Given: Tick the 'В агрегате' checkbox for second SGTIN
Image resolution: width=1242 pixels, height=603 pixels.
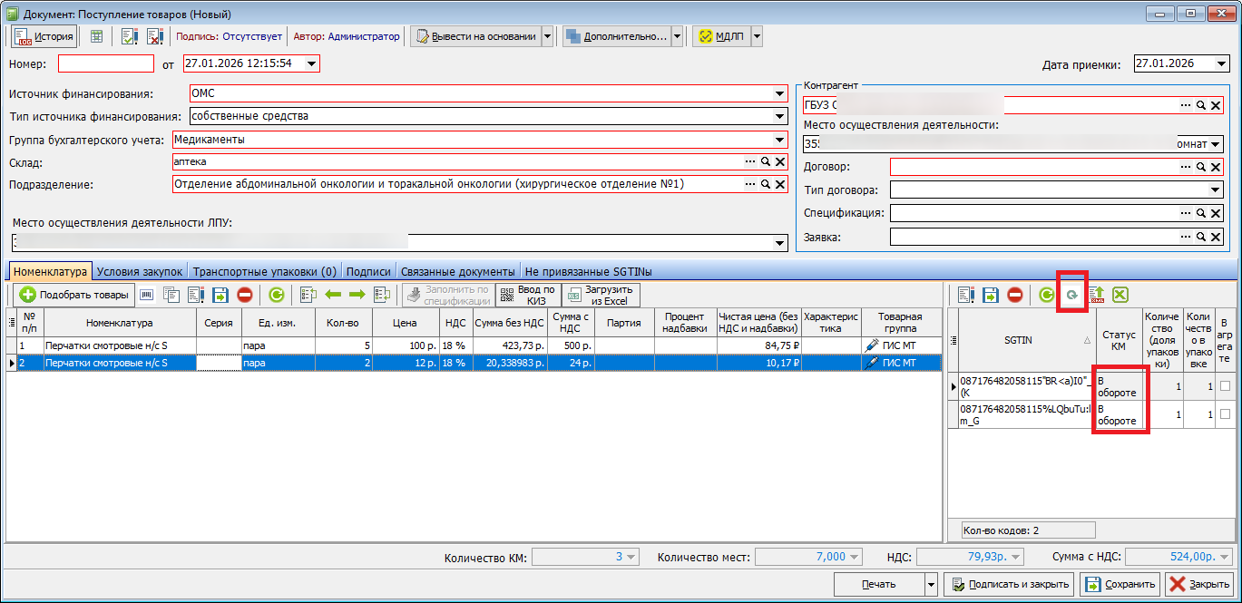Looking at the screenshot, I should click(x=1225, y=414).
